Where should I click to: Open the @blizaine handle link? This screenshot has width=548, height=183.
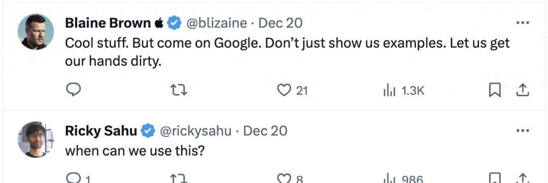[x=216, y=23]
